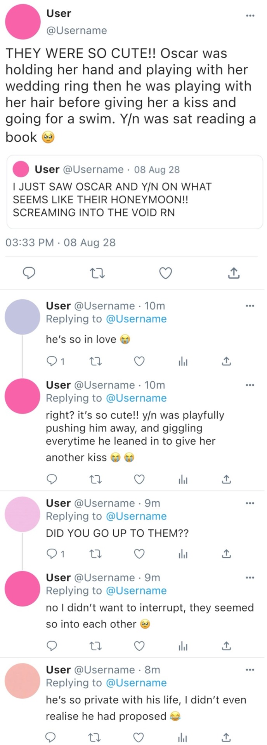Reply to the "didn't want to interrupt" tweet
The width and height of the screenshot is (267, 745).
pyautogui.click(x=52, y=646)
